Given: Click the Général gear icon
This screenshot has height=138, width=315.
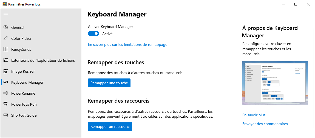Looking at the screenshot, I should pyautogui.click(x=6, y=27).
